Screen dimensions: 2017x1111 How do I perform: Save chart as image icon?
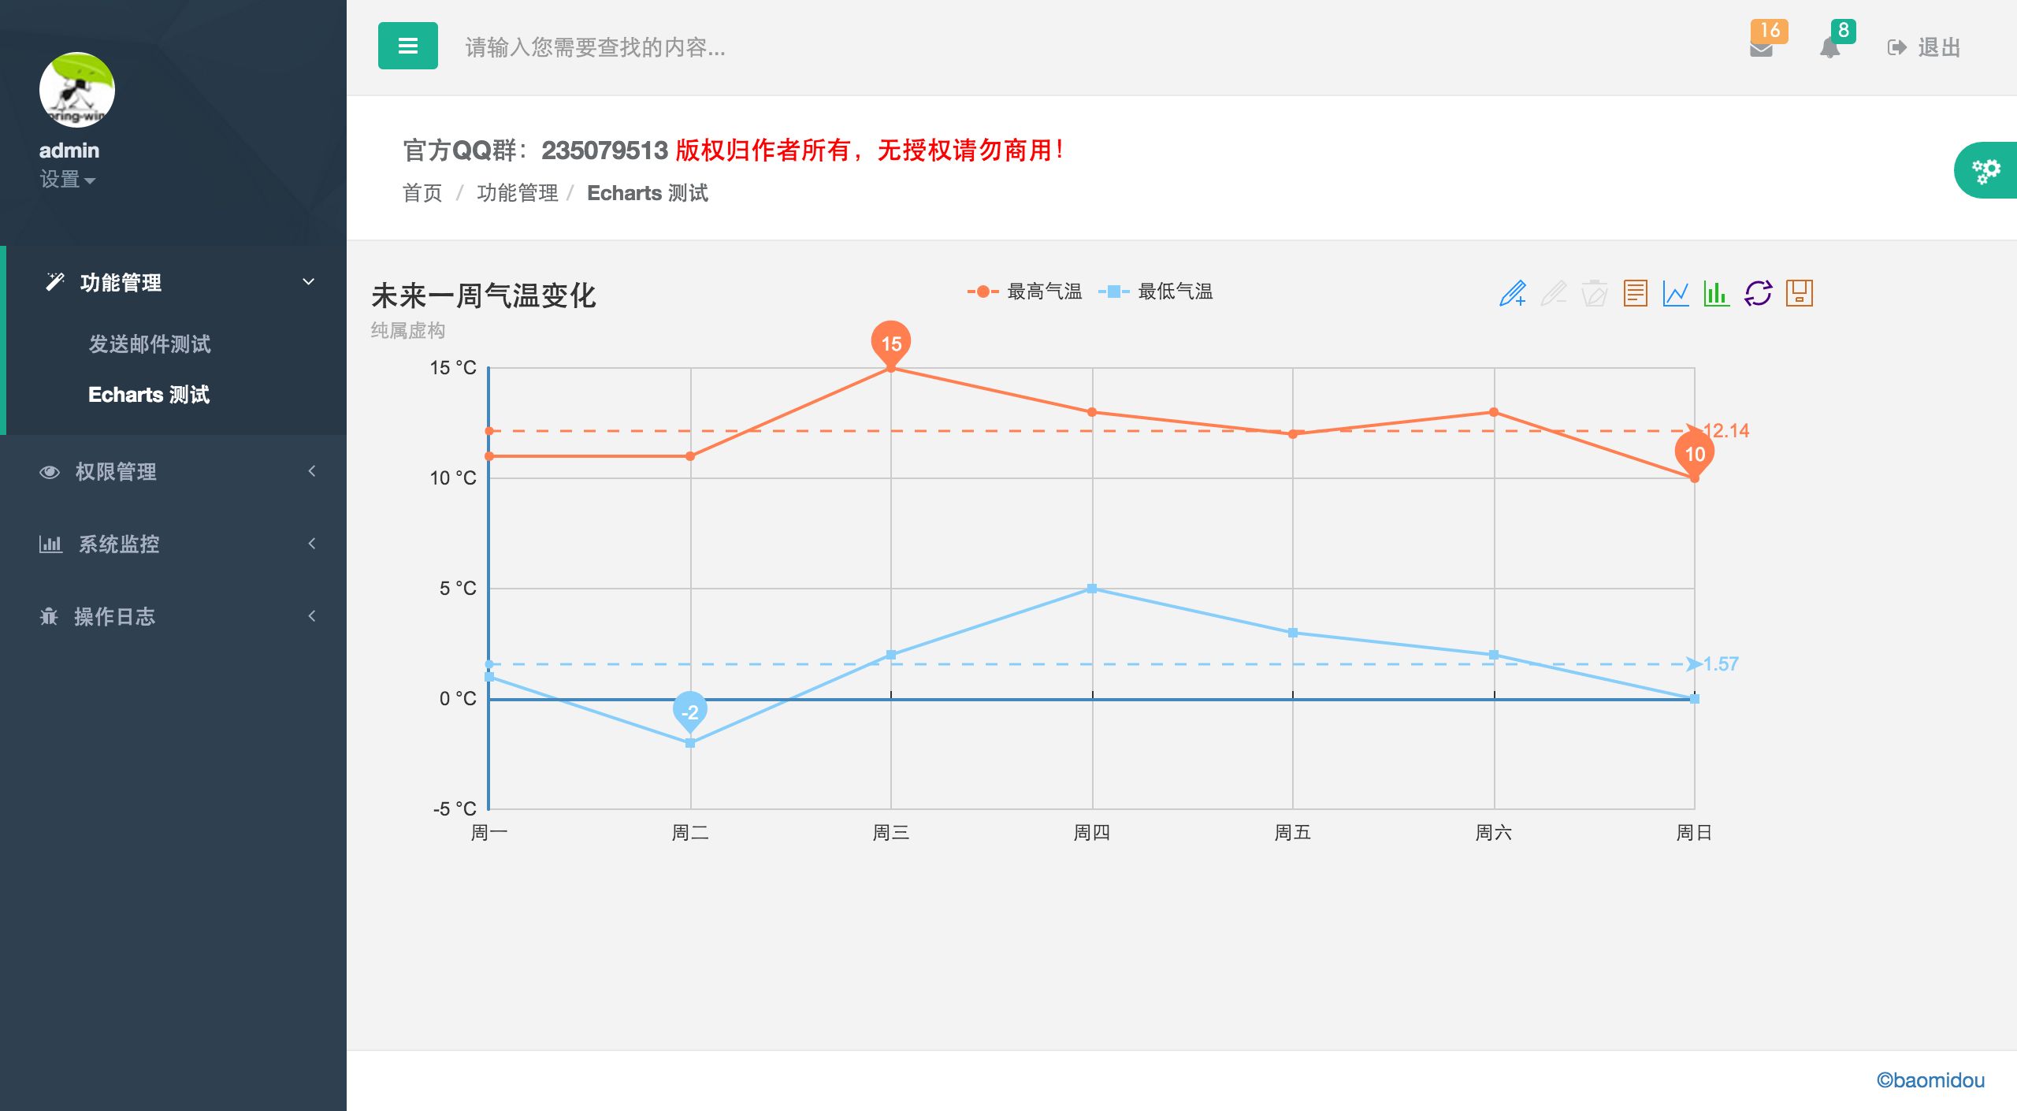tap(1799, 293)
